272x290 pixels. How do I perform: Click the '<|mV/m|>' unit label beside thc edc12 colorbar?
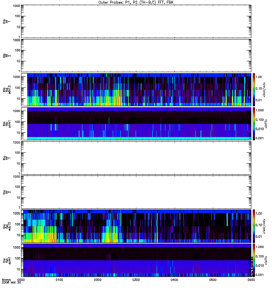(264, 226)
